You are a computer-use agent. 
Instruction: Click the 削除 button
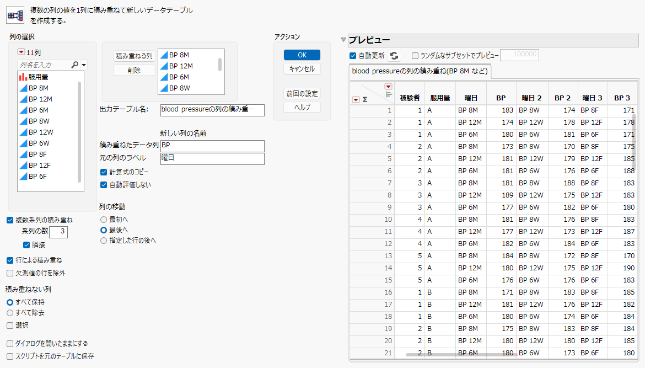tap(134, 71)
